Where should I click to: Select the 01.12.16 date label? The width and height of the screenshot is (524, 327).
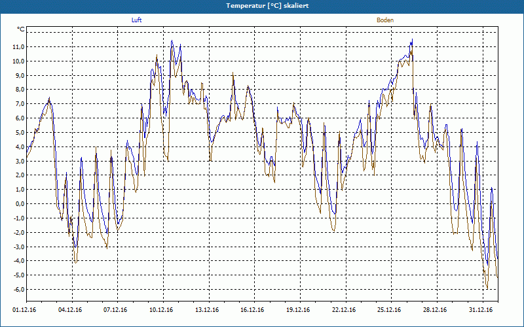coord(25,310)
